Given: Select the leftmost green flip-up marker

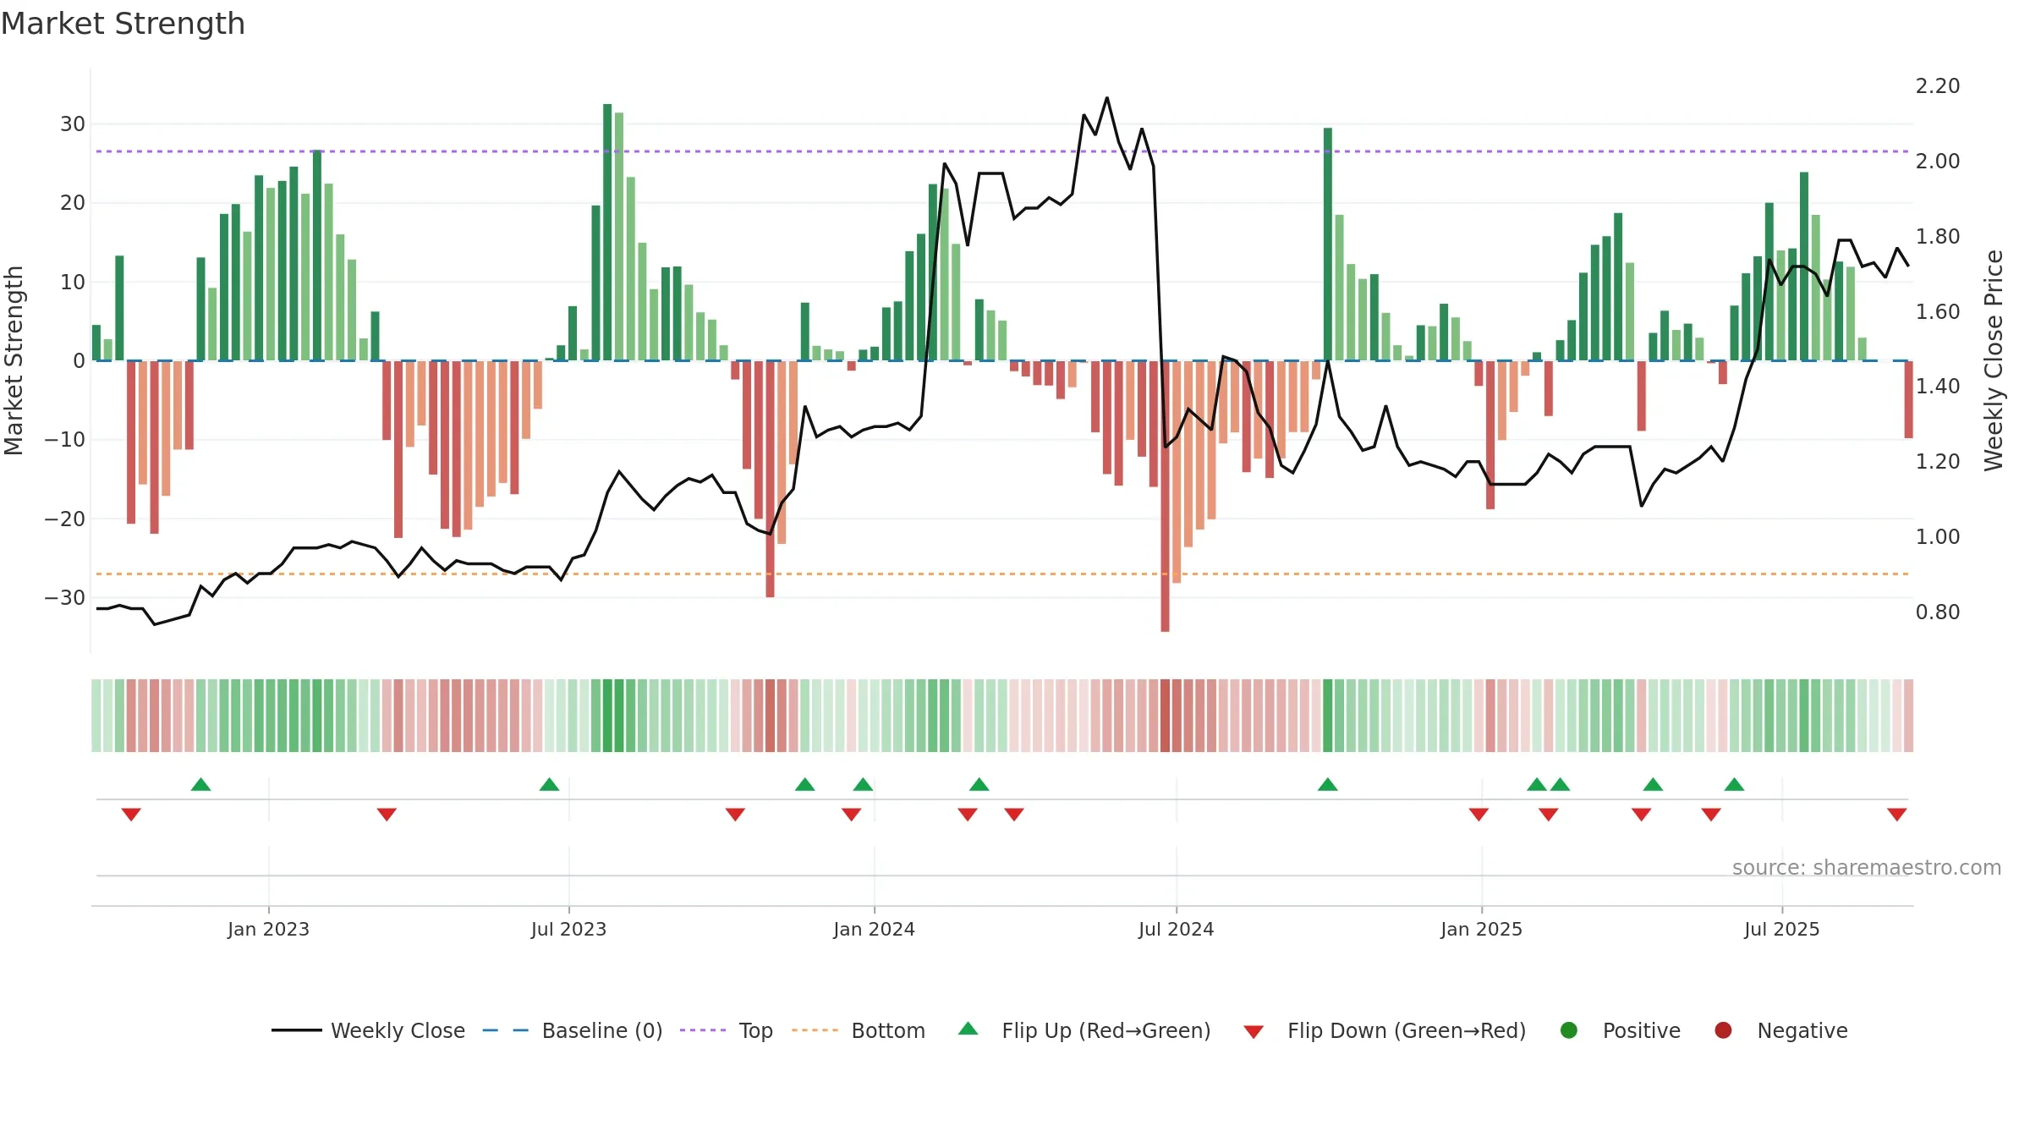Looking at the screenshot, I should point(200,784).
